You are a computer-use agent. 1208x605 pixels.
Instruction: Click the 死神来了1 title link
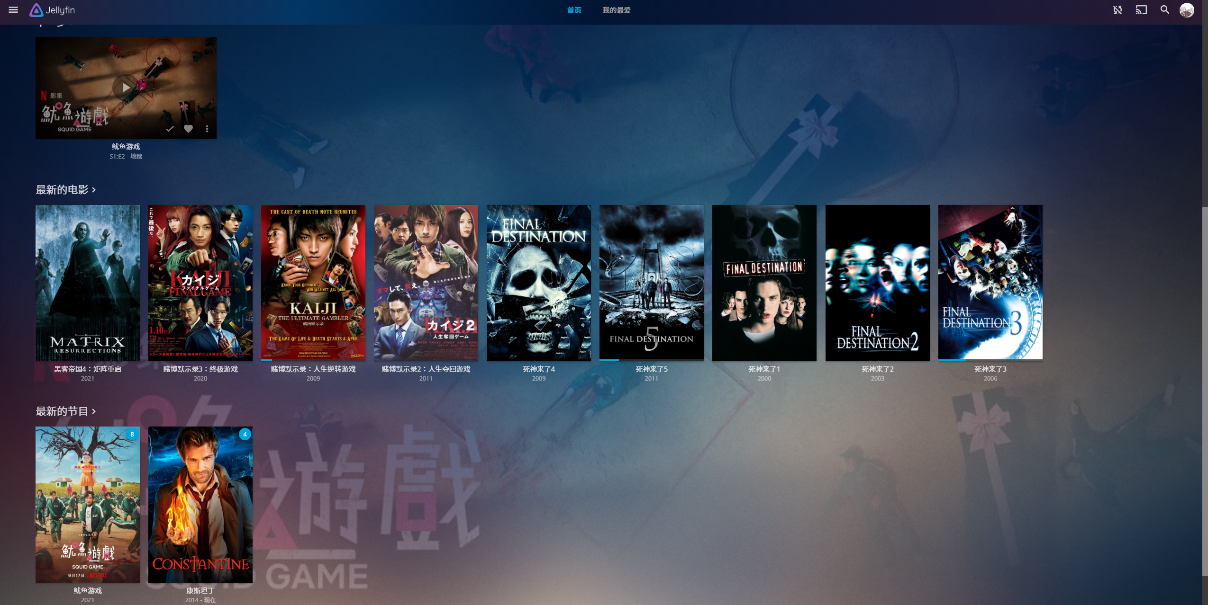tap(764, 369)
